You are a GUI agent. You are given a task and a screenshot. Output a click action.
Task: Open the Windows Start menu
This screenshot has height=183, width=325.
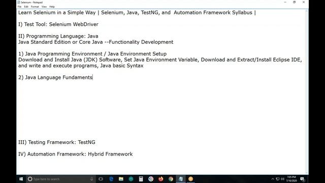(x=21, y=179)
